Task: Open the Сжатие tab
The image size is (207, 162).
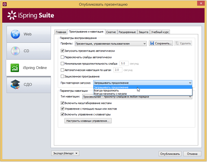Action: click(x=111, y=32)
